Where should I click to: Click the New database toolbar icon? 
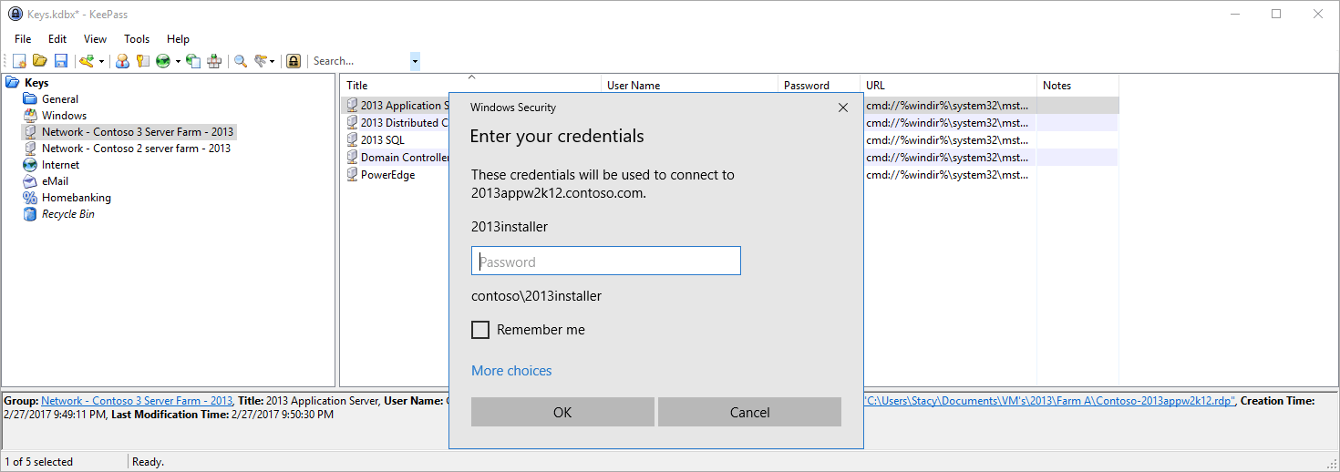(19, 61)
